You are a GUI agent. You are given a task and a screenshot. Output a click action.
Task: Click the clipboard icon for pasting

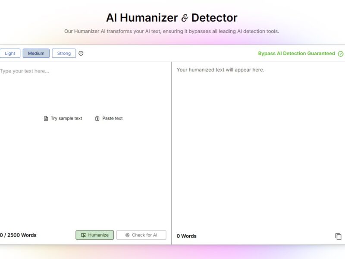coord(97,118)
